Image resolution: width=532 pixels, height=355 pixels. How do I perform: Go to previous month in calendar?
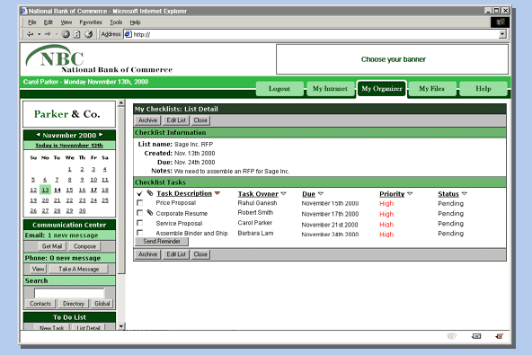pyautogui.click(x=38, y=135)
